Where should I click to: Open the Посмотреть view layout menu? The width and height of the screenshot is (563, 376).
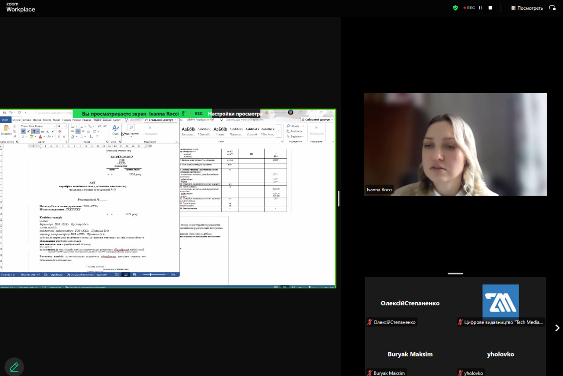coord(527,8)
